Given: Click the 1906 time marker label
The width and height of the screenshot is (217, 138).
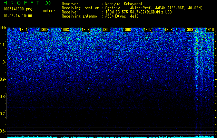Looking at the screenshot, I should click(x=127, y=30).
